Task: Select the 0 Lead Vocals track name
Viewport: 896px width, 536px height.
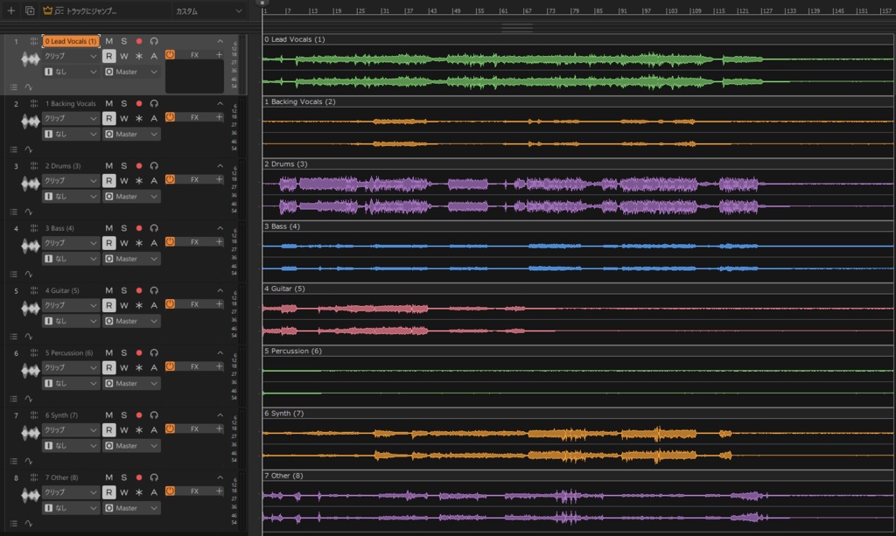Action: (x=71, y=41)
